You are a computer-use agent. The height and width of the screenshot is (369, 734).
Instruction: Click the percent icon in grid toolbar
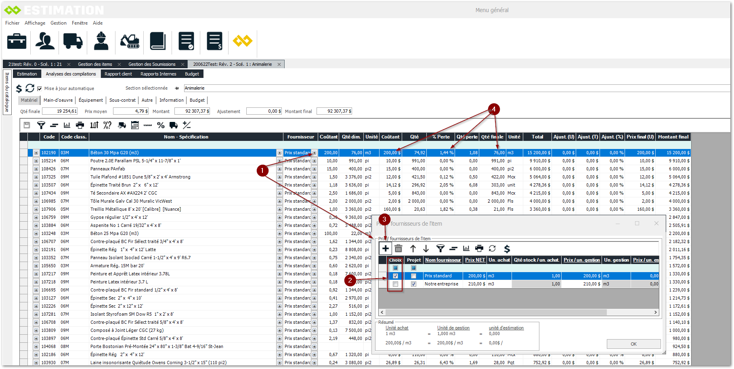click(x=161, y=125)
